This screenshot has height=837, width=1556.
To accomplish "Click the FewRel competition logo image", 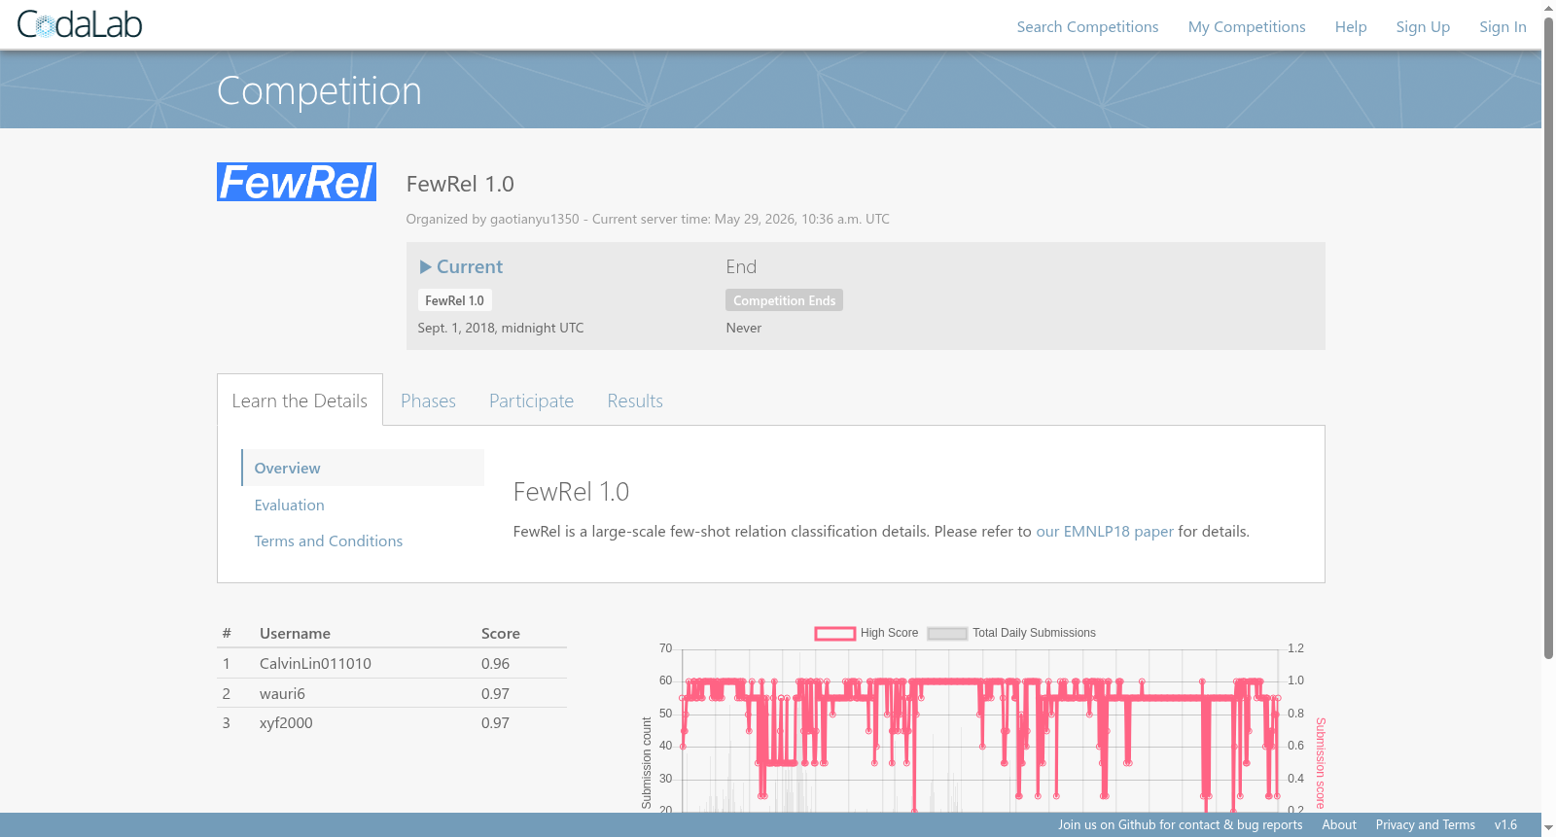I will pyautogui.click(x=297, y=182).
